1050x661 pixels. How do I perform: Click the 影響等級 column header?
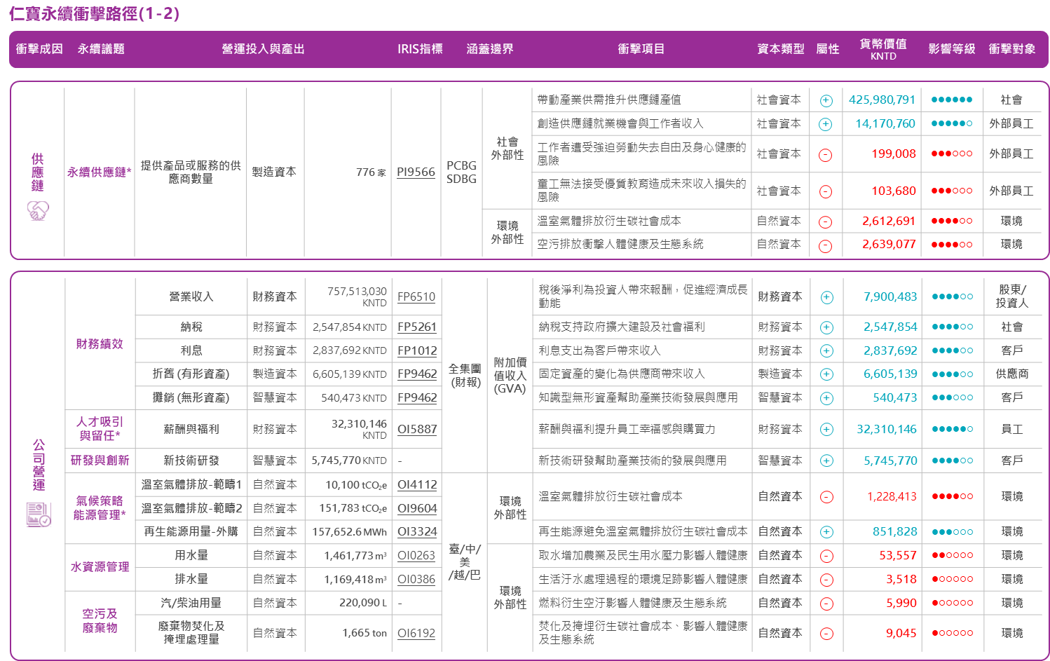click(952, 49)
